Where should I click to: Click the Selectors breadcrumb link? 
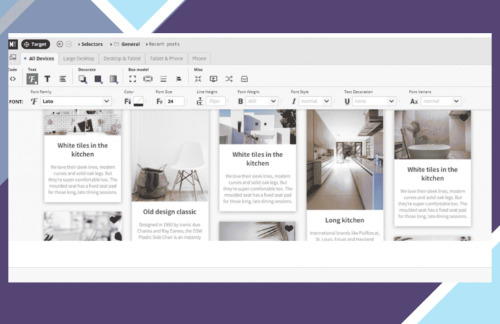click(x=90, y=44)
